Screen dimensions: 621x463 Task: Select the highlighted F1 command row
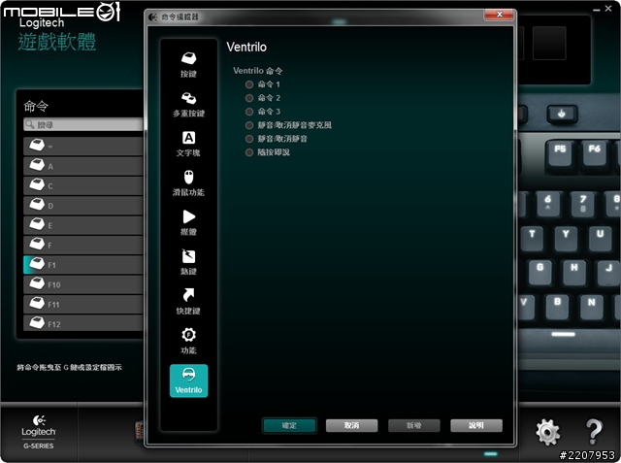point(83,265)
